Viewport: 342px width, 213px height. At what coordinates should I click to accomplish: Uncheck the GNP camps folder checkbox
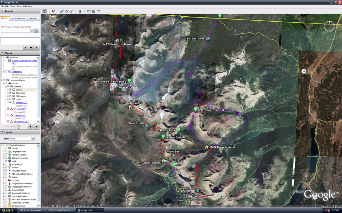[10, 96]
